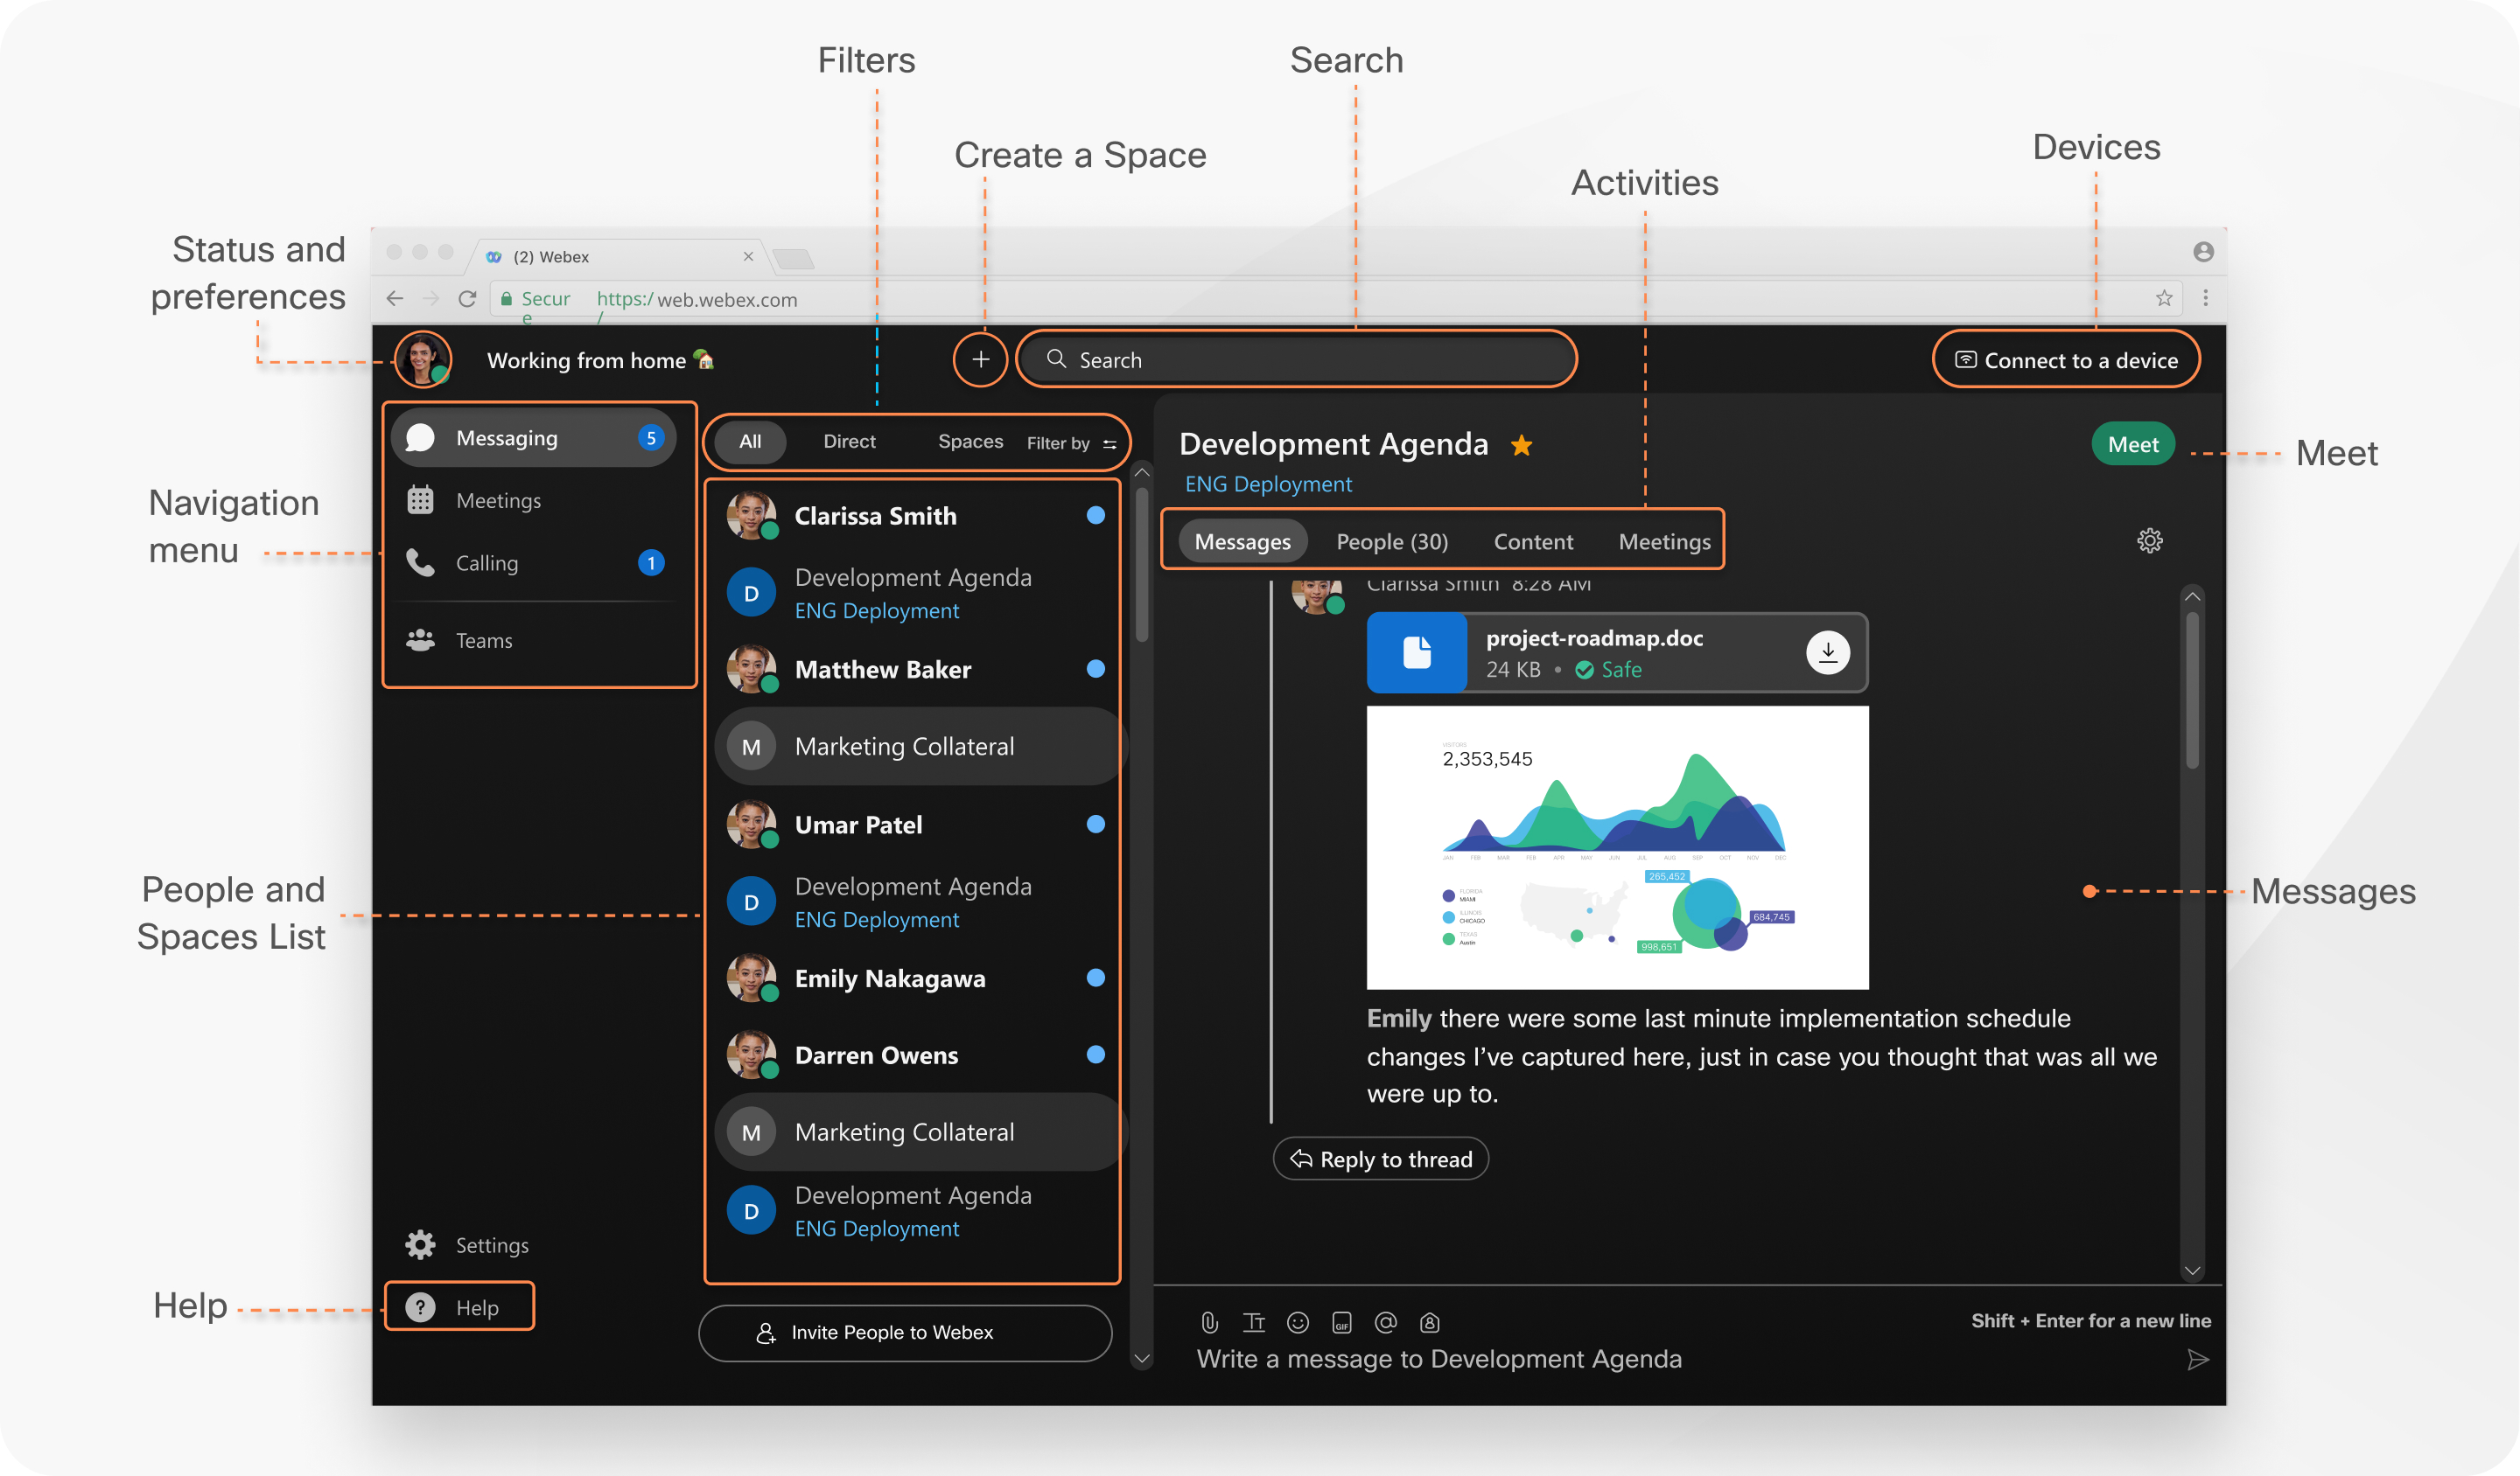
Task: Switch to the Spaces messages filter
Action: pyautogui.click(x=970, y=441)
